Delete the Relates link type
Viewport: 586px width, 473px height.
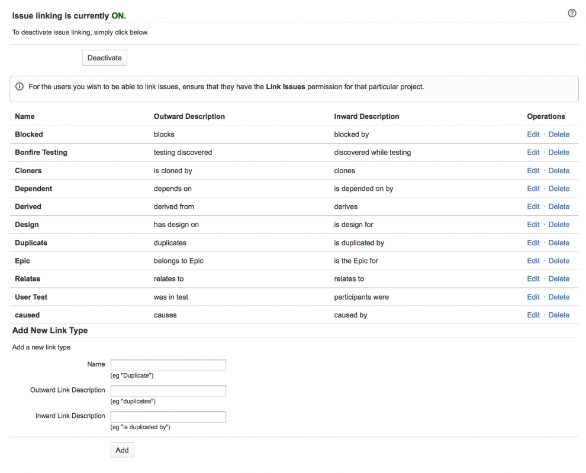tap(559, 279)
